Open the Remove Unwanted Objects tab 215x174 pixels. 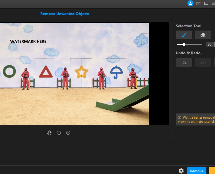click(x=65, y=14)
